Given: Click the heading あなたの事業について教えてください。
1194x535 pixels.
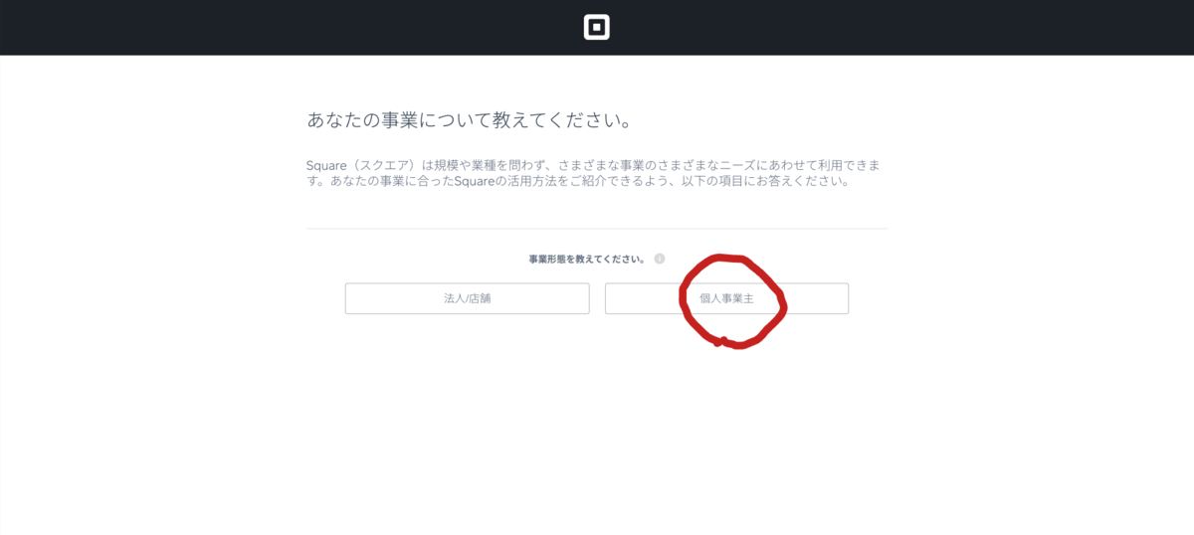Looking at the screenshot, I should (470, 120).
